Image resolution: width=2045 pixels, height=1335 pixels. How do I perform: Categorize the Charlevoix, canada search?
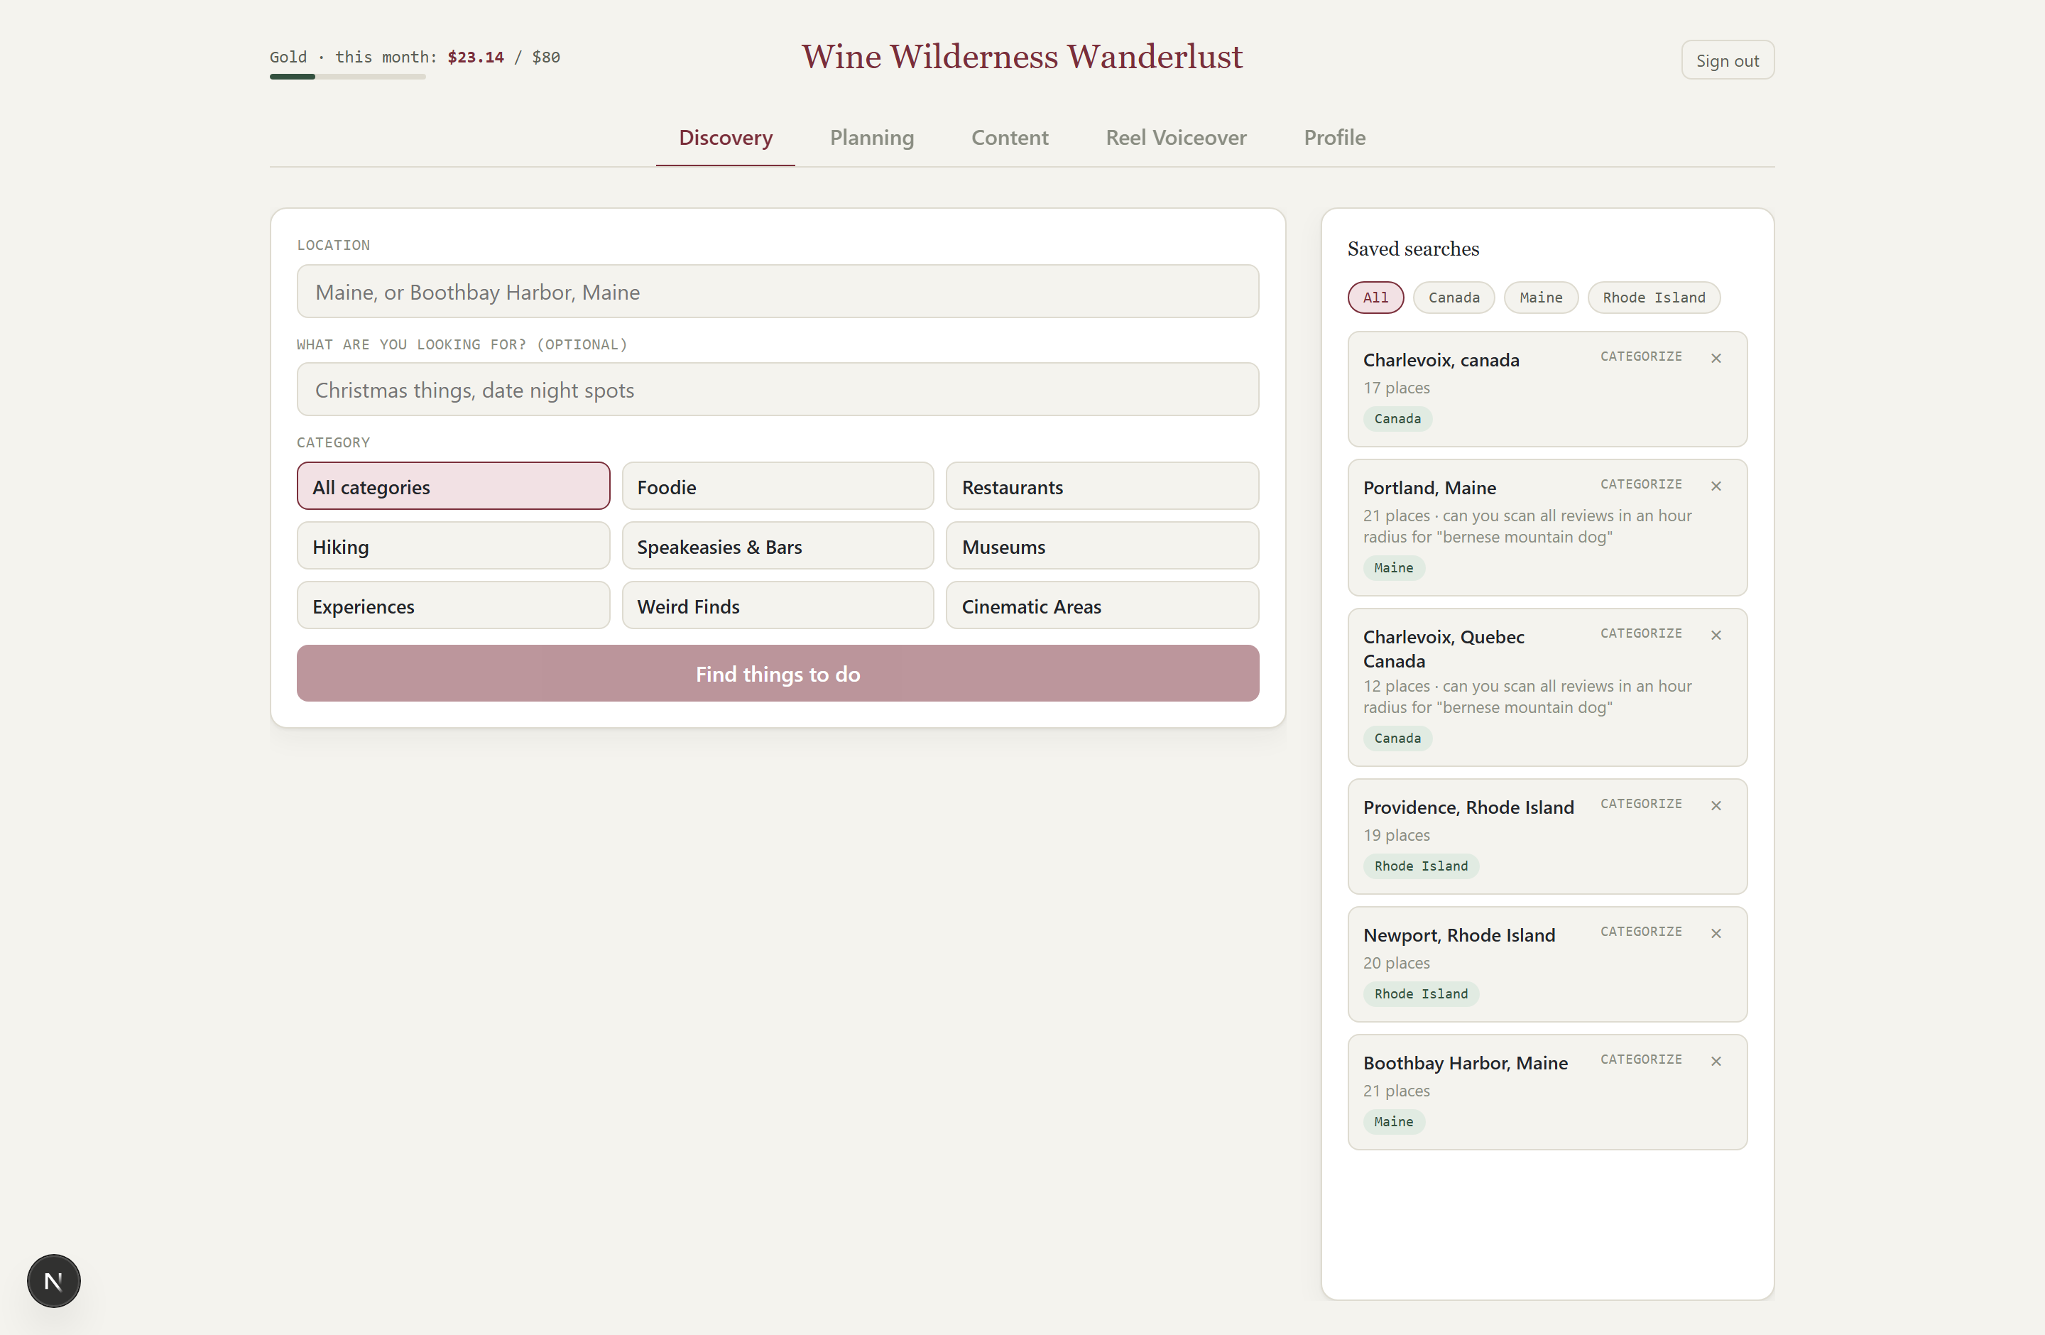pyautogui.click(x=1641, y=356)
